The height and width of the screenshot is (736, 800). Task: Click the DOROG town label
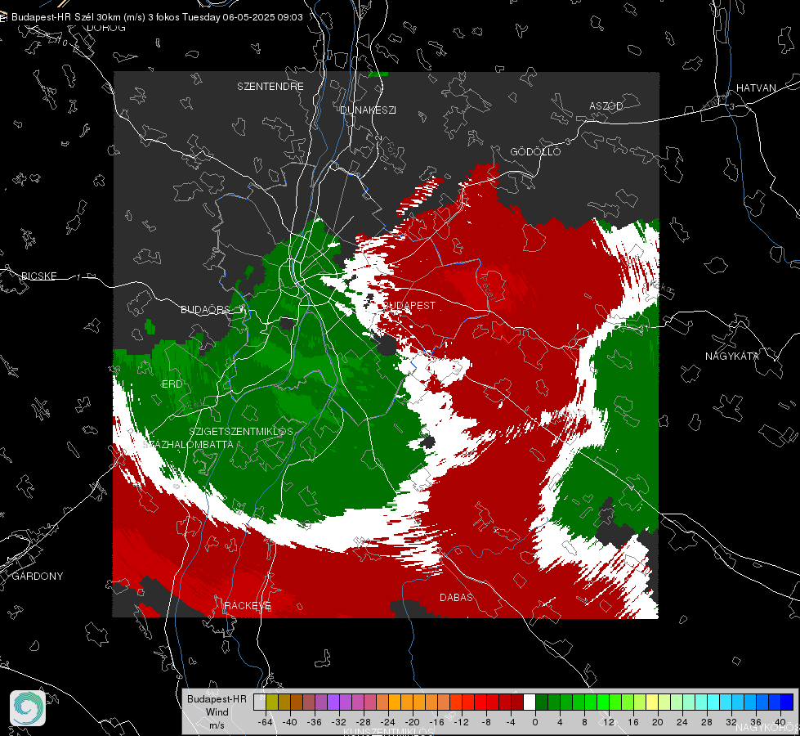[x=106, y=28]
